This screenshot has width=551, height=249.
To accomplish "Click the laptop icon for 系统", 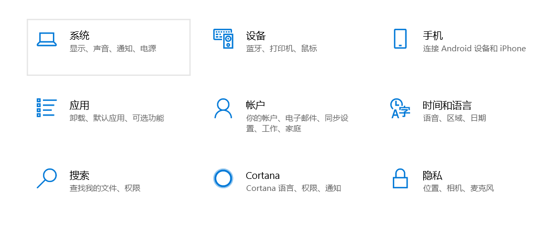I will (47, 39).
